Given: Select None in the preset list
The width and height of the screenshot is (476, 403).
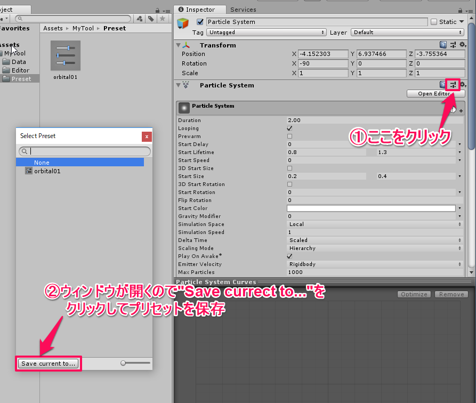Looking at the screenshot, I should (80, 162).
